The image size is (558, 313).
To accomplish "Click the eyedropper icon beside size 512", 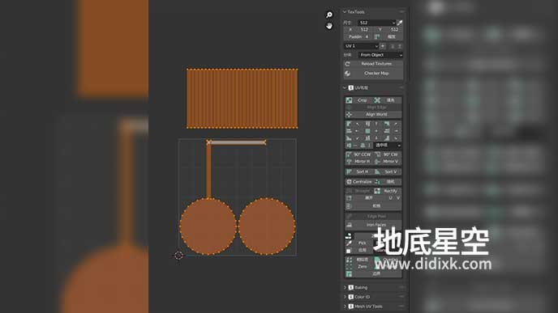I will [x=400, y=23].
